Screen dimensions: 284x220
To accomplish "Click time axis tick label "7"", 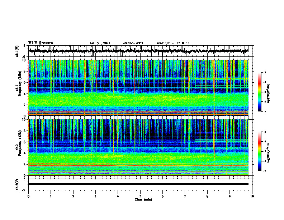I will coord(185,196).
